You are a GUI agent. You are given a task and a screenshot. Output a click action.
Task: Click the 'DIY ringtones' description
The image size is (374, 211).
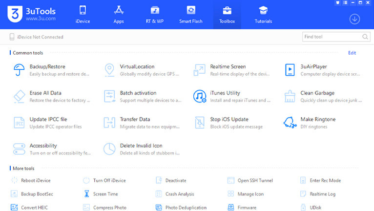point(313,127)
